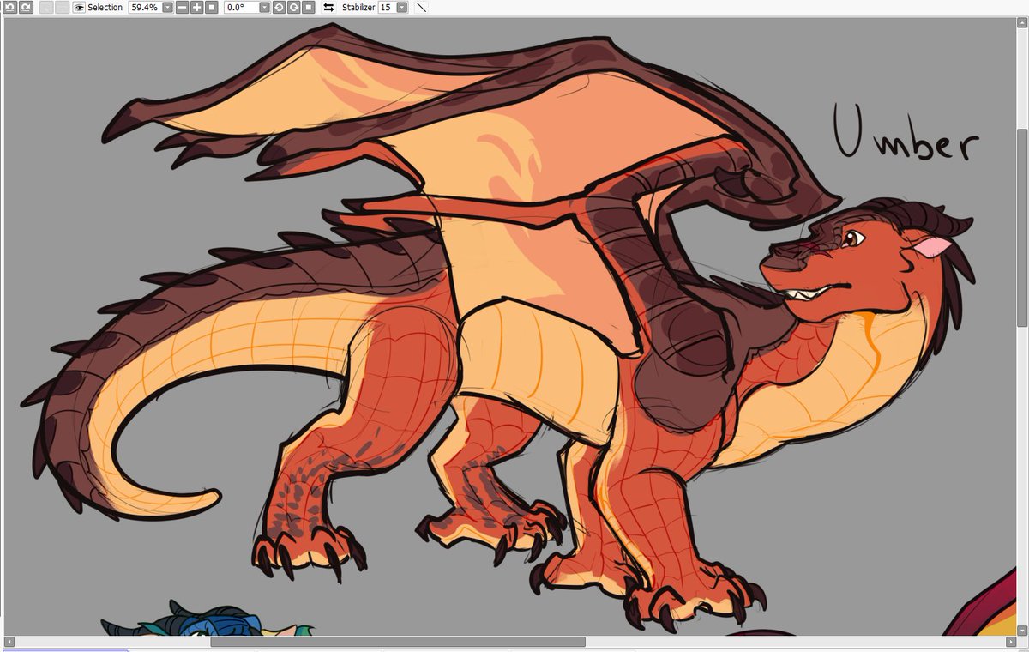Rotate canvas counterclockwise
1029x652 pixels.
[x=280, y=7]
